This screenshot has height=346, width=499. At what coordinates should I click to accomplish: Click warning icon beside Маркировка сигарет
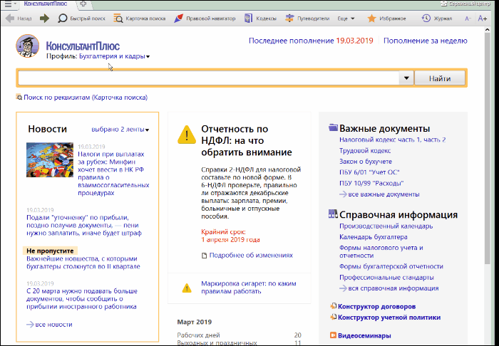(187, 288)
